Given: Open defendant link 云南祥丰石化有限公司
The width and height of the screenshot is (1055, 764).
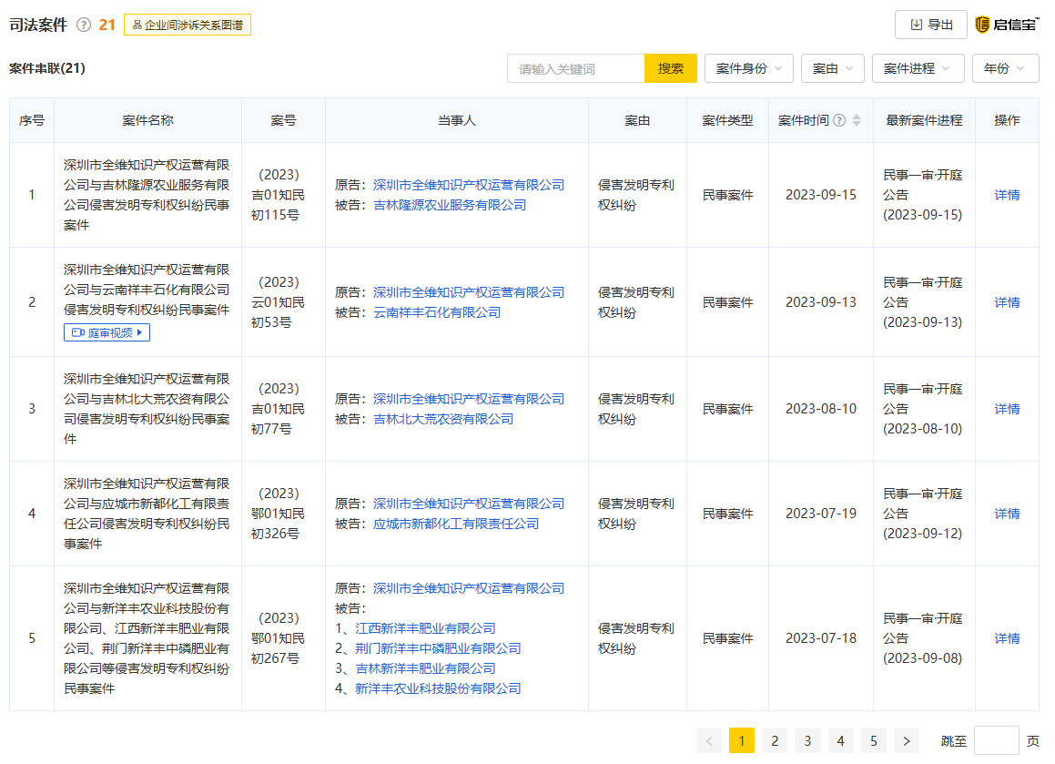Looking at the screenshot, I should pyautogui.click(x=437, y=312).
